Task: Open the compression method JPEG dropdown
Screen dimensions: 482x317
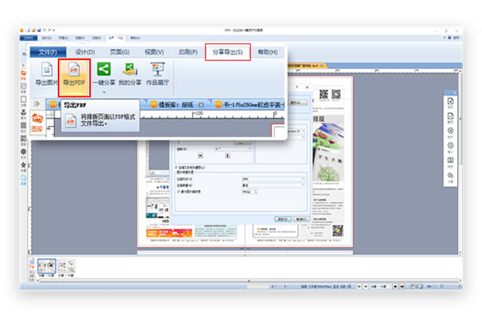Action: coord(273,179)
